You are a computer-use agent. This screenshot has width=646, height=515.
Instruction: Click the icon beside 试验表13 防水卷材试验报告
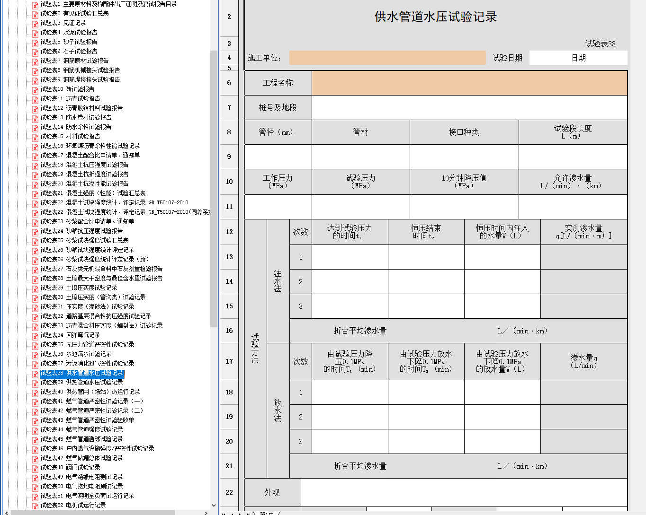(35, 118)
